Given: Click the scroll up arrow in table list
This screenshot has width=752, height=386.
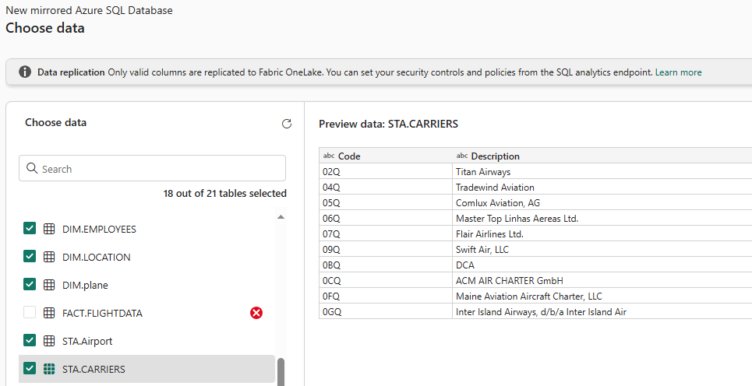Looking at the screenshot, I should [281, 217].
